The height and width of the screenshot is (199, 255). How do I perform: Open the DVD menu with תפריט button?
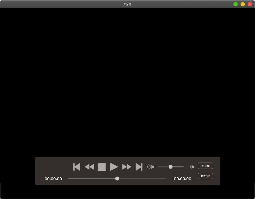pyautogui.click(x=205, y=166)
